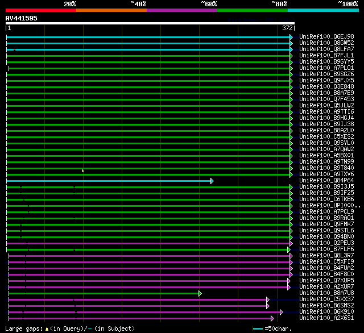Click the cyan ~100% identity legend bar
Viewport: 364px width, 333px height.
pyautogui.click(x=322, y=10)
